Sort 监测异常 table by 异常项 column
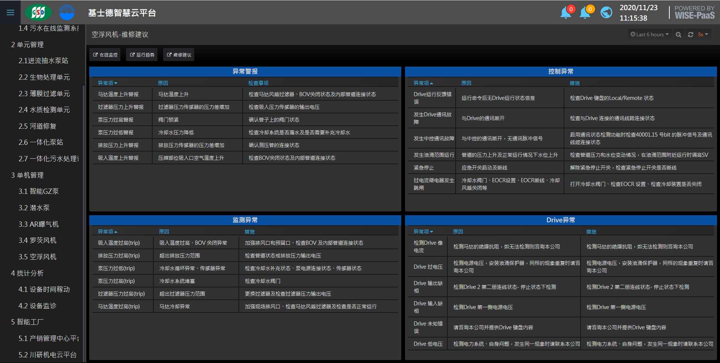 [x=107, y=232]
